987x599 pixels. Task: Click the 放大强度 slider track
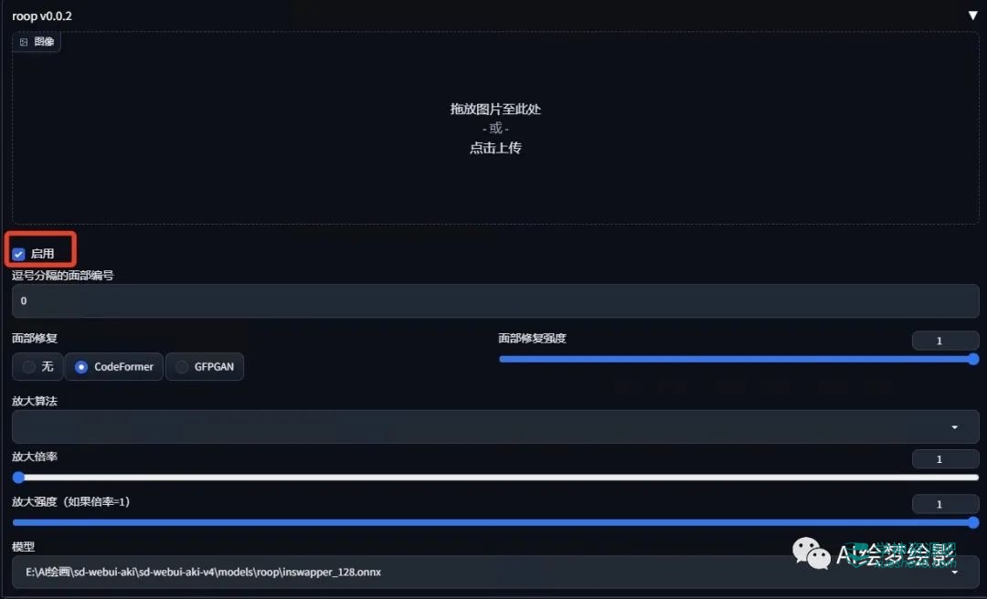pos(495,522)
